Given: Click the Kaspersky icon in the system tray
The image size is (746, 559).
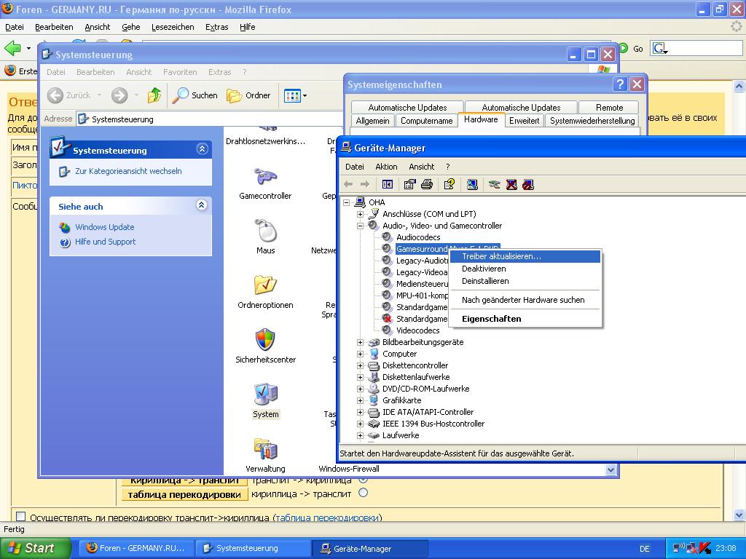Looking at the screenshot, I should (705, 548).
